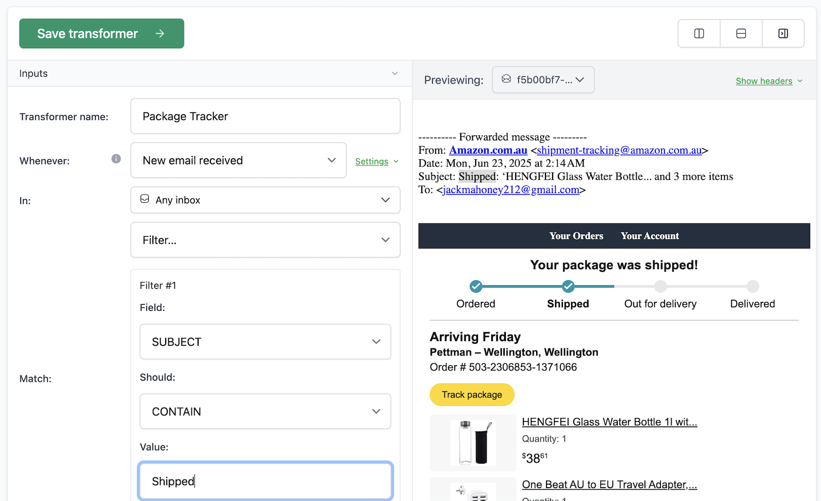Open the HENGFEI Glass Water Bottle link

coord(610,422)
